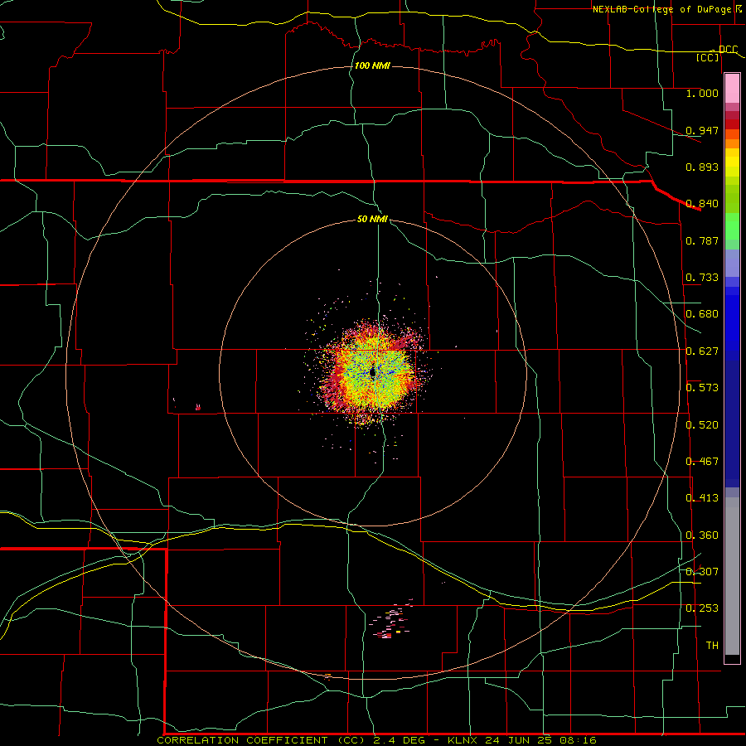Click the 0.627 scale value
This screenshot has width=746, height=746.
click(702, 351)
